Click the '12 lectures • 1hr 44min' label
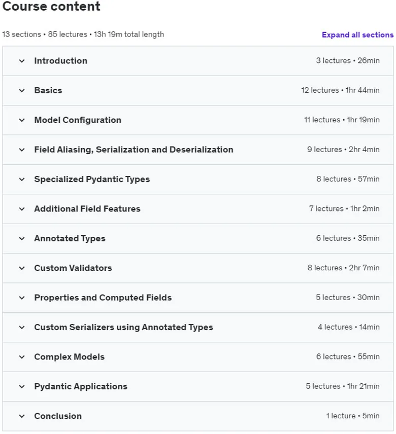This screenshot has height=434, width=396. [x=340, y=90]
